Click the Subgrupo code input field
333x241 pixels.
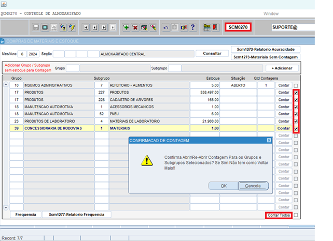coord(175,68)
